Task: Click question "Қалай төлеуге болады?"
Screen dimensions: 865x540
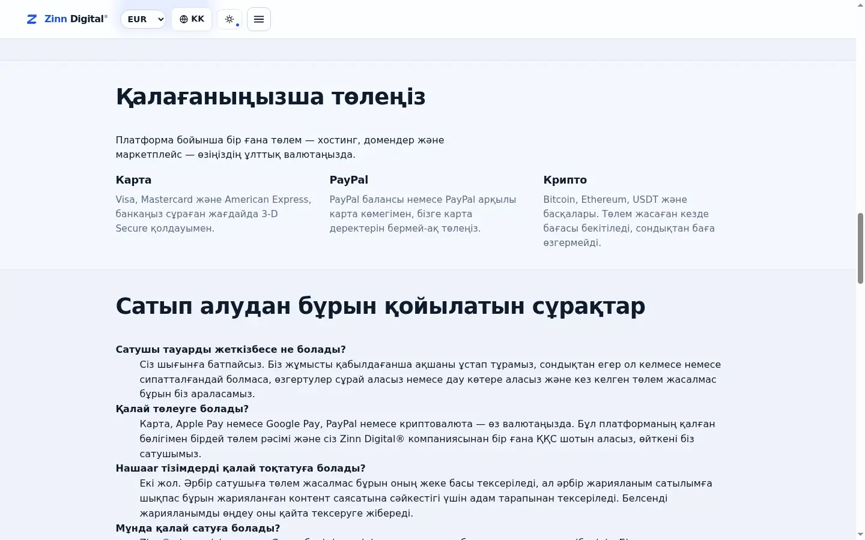Action: (182, 409)
